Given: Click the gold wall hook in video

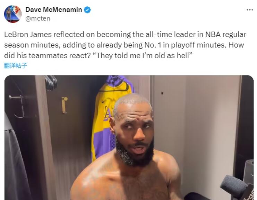Looking at the screenshot, I should (65, 105).
